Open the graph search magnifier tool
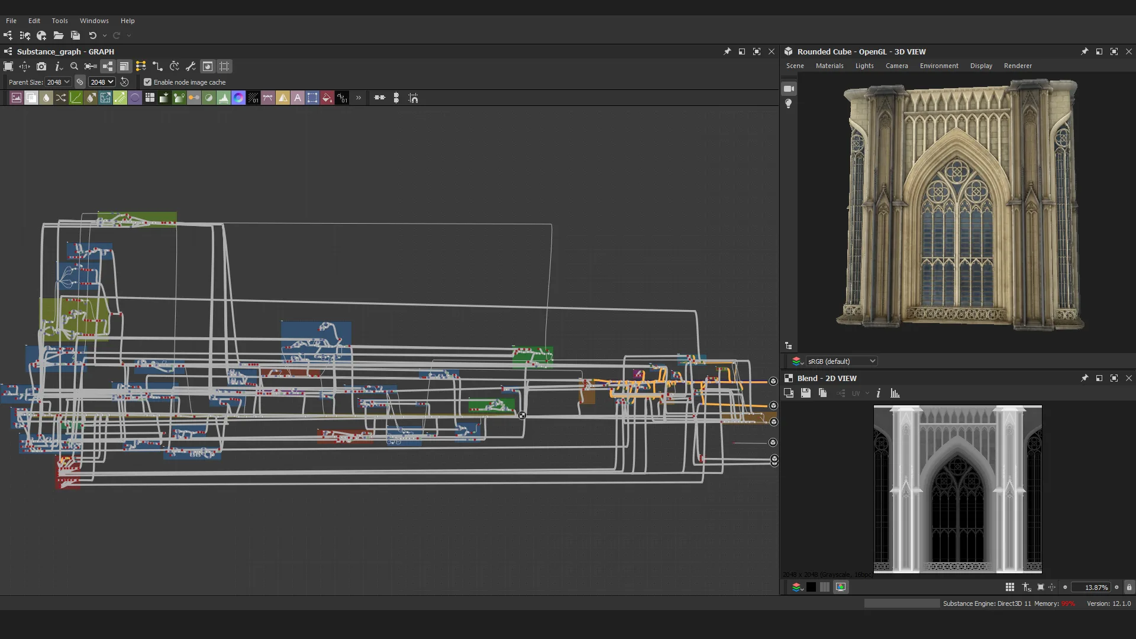 coord(74,66)
